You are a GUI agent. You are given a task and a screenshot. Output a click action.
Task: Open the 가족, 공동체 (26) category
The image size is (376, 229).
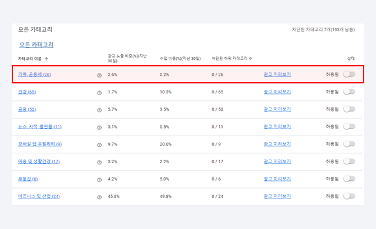pos(35,75)
